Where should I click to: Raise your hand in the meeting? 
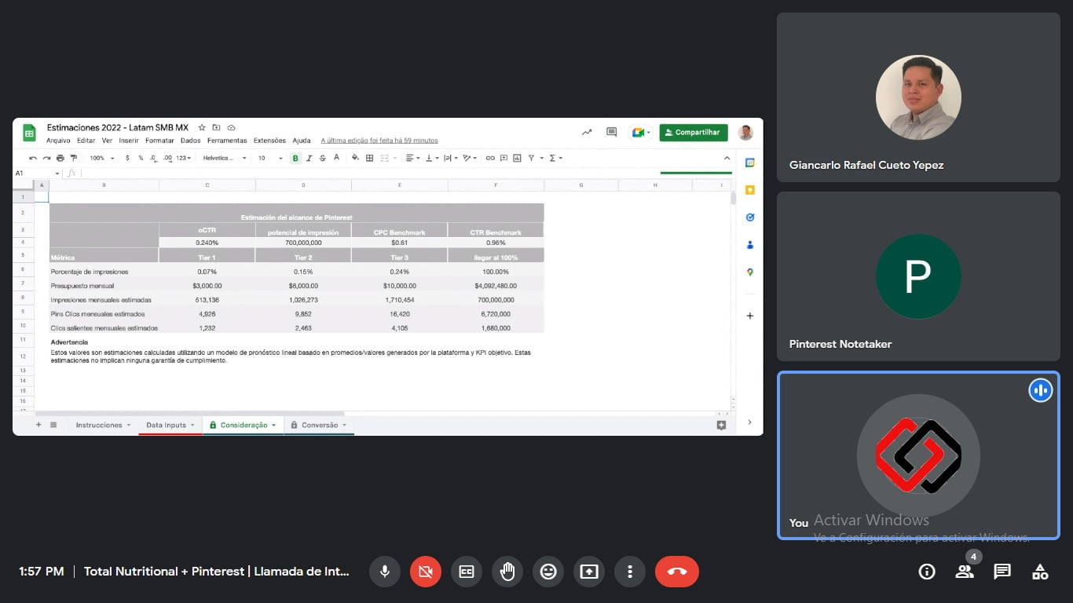tap(507, 572)
